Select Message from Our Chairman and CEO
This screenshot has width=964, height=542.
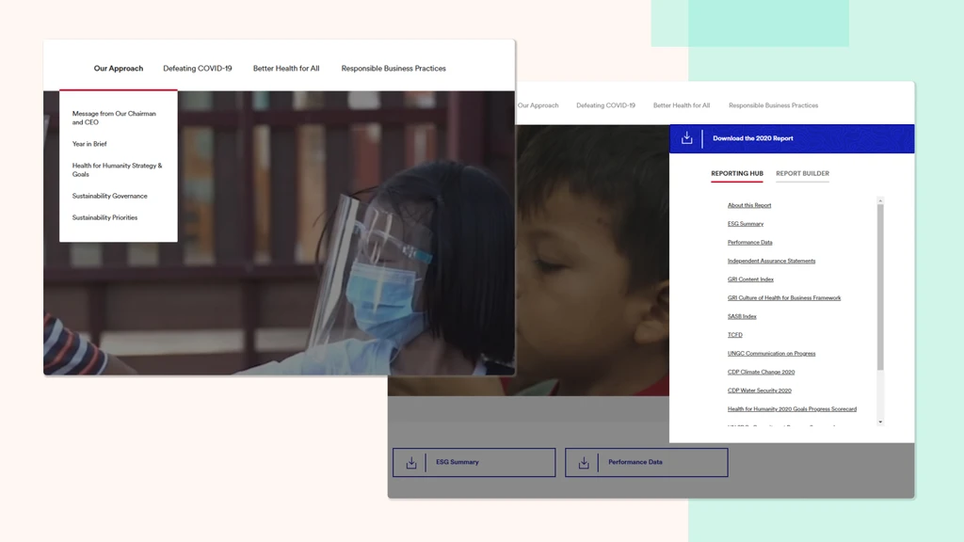coord(114,118)
